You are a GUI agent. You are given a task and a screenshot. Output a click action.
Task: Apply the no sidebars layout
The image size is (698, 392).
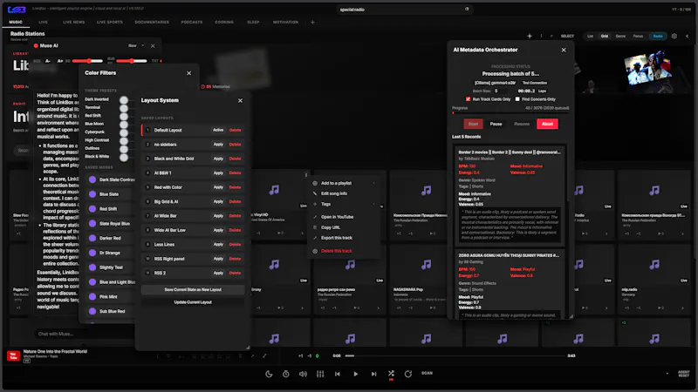[218, 145]
